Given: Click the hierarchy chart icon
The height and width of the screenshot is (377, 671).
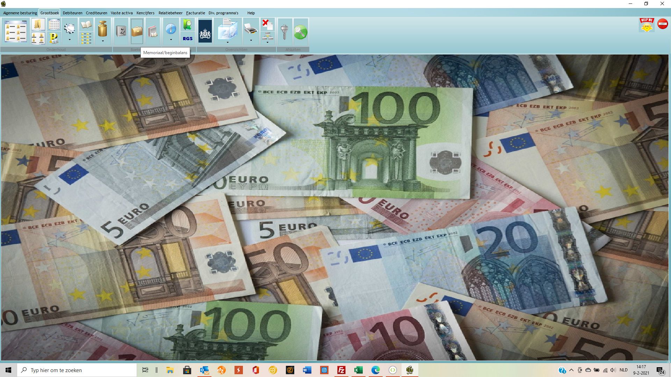Looking at the screenshot, I should (267, 36).
